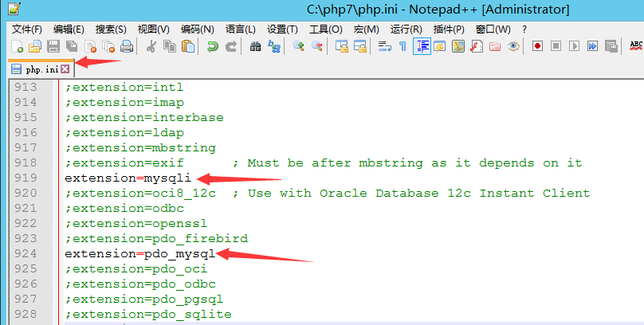Click the Print icon in toolbar

pos(126,47)
